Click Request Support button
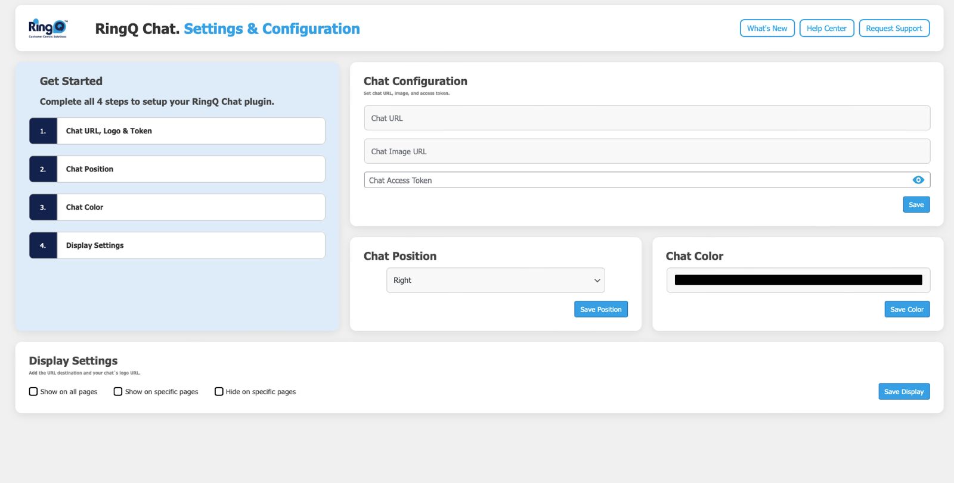Screen dimensions: 954x483 point(894,28)
